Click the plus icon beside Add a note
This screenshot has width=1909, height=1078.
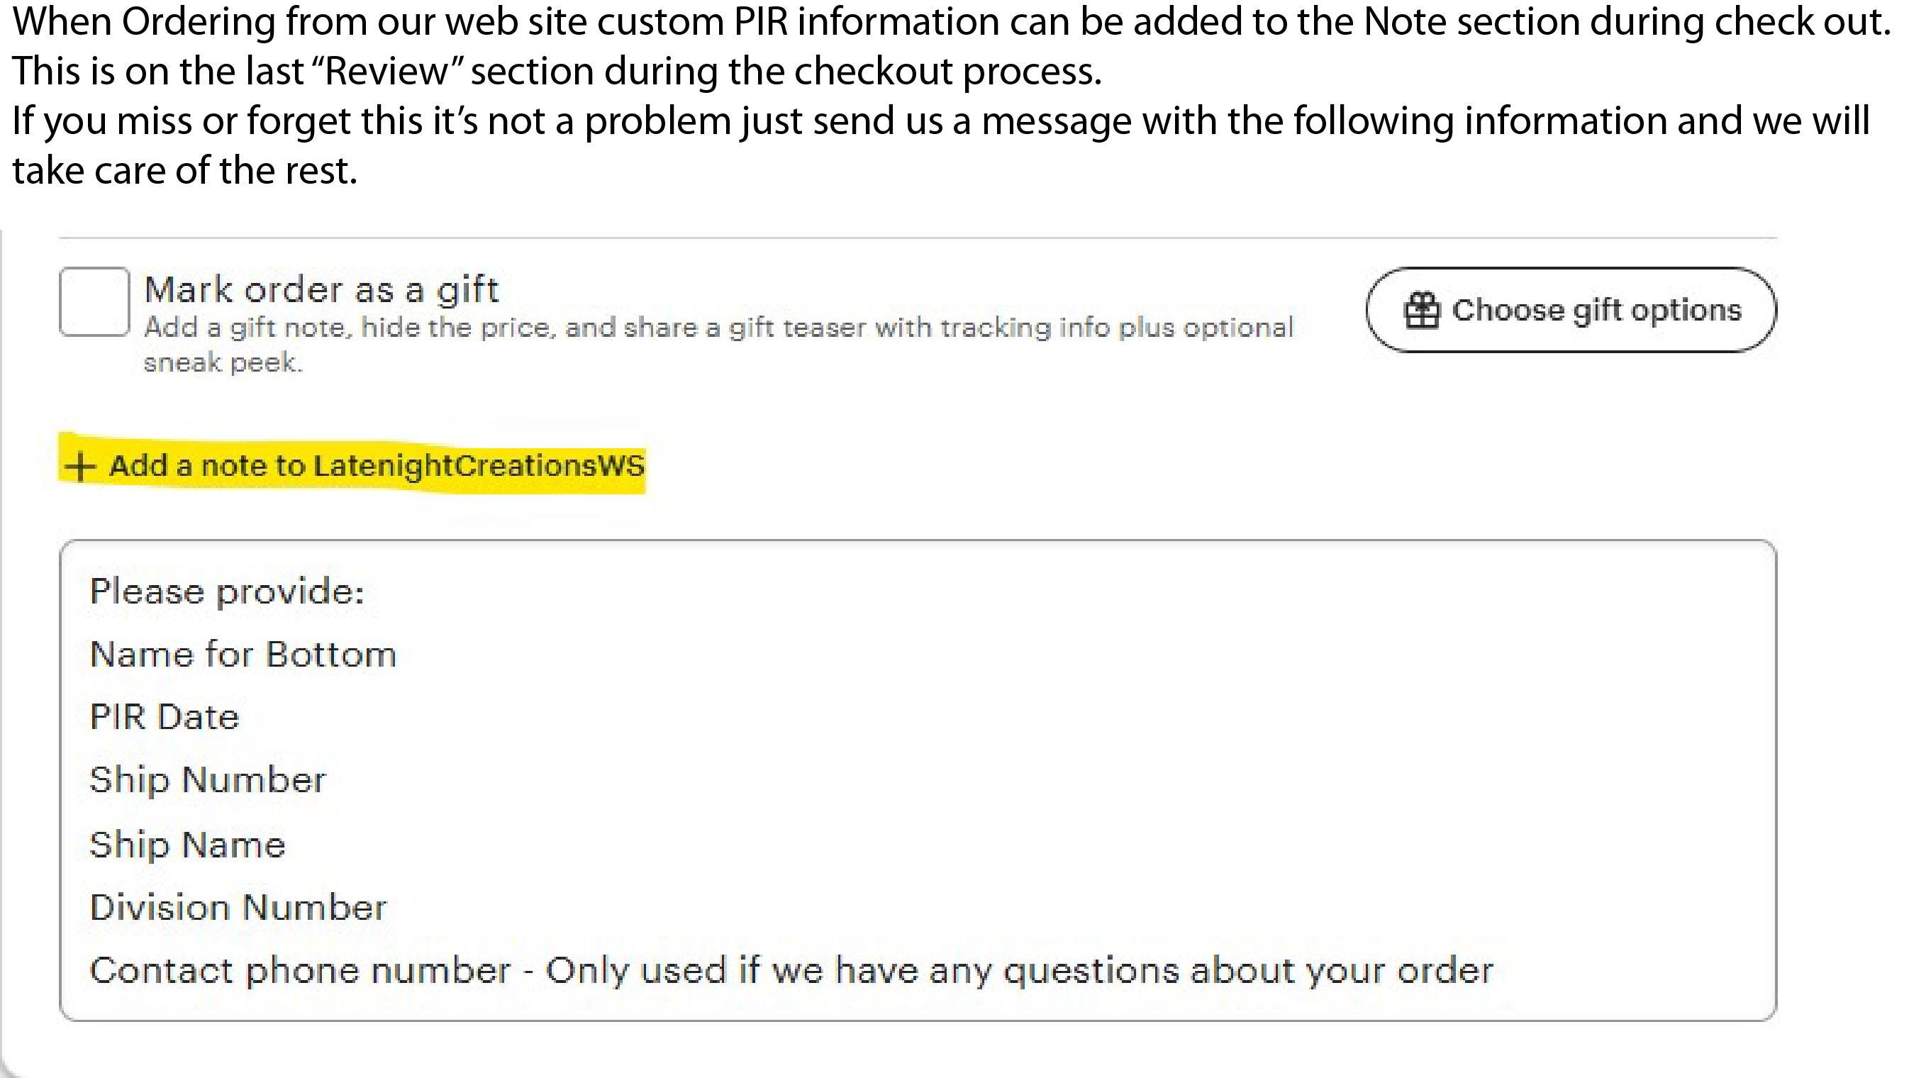[80, 467]
